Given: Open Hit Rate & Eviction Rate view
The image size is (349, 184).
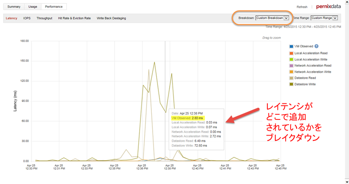Looking at the screenshot, I should tap(74, 18).
